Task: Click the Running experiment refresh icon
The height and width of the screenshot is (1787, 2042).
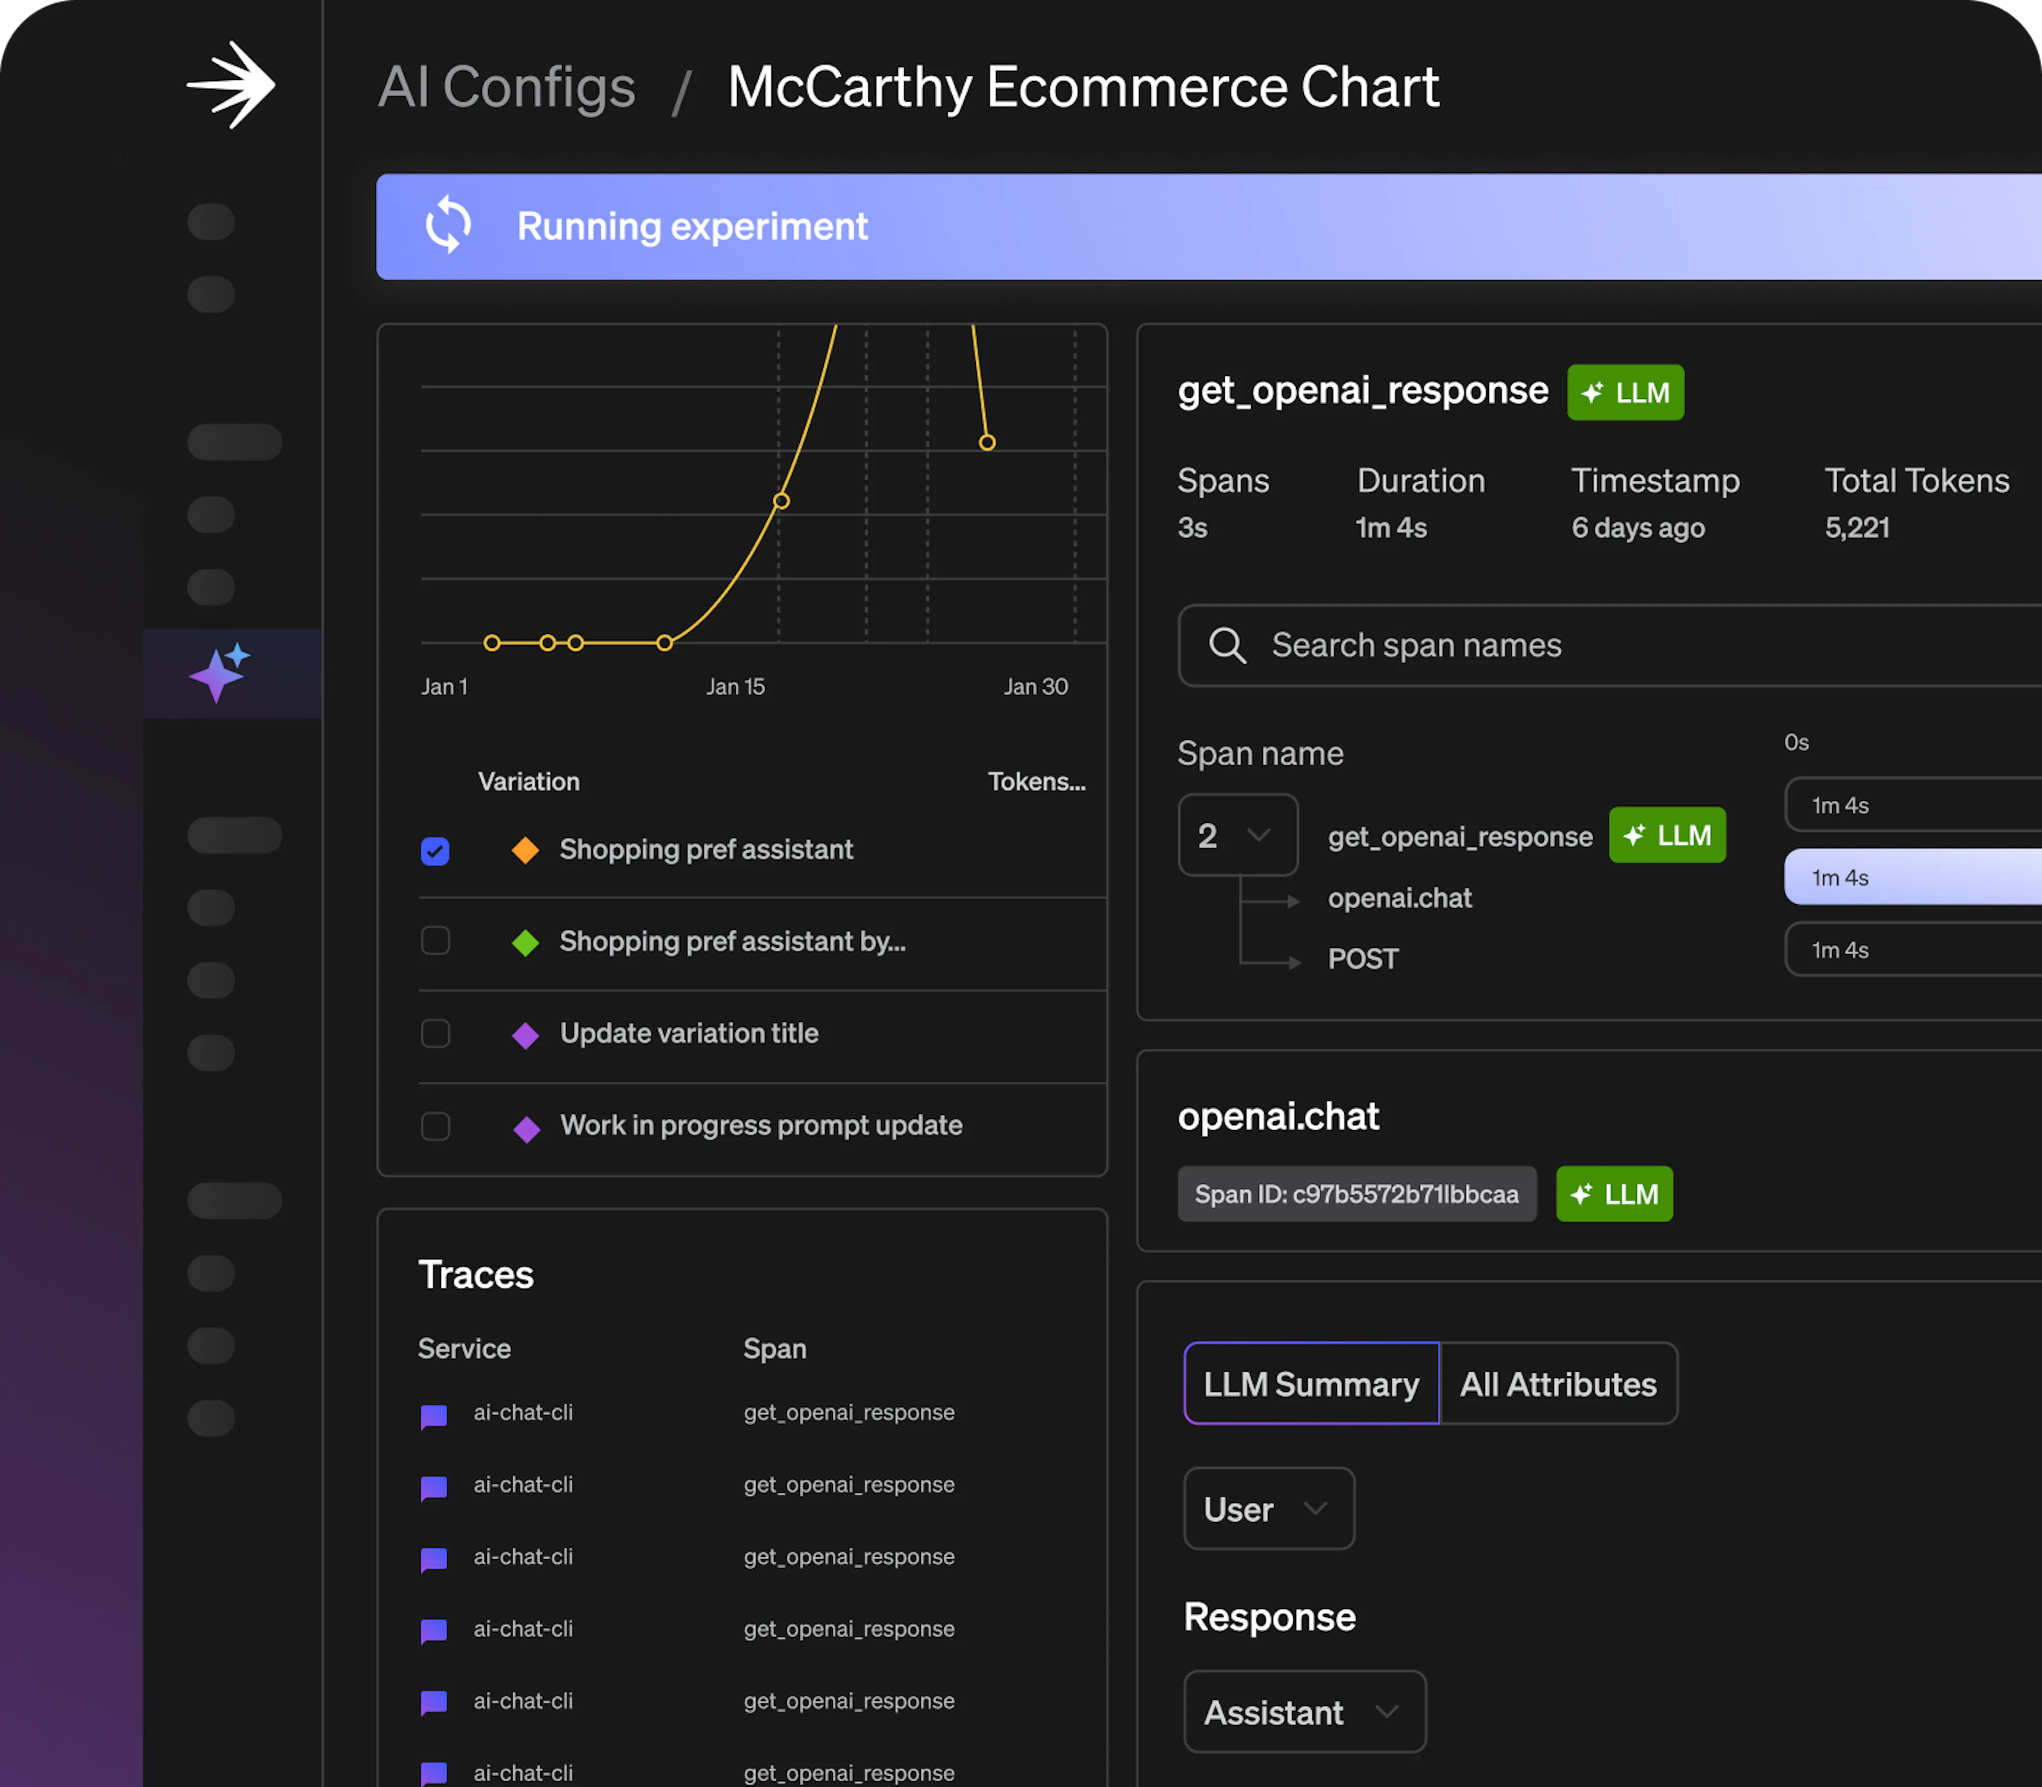Action: point(449,226)
